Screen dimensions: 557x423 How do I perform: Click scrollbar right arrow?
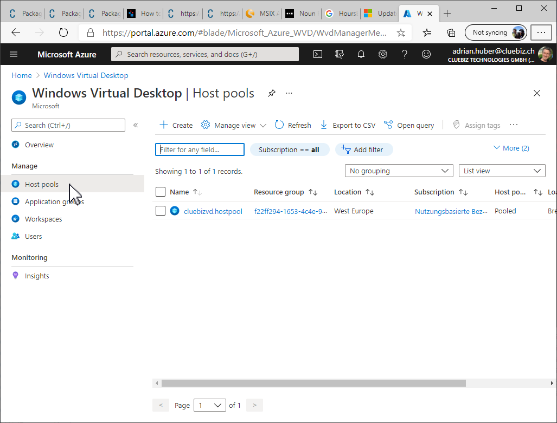(552, 383)
